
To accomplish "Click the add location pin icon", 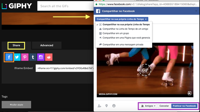I will click(x=106, y=106).
